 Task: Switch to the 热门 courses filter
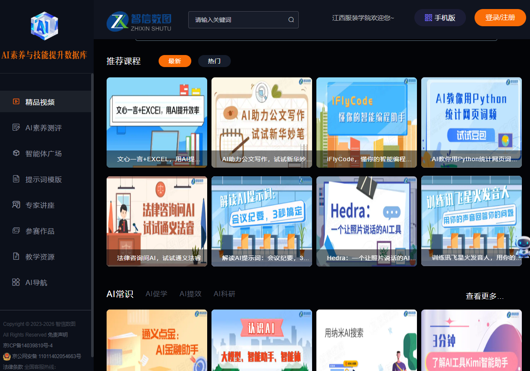tap(214, 61)
